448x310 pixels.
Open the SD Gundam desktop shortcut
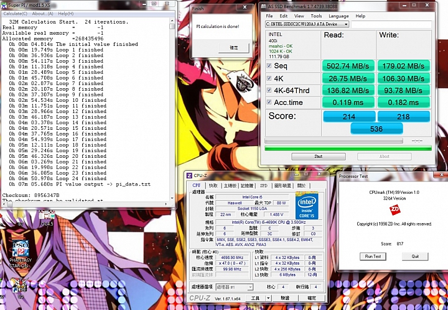coord(21,288)
